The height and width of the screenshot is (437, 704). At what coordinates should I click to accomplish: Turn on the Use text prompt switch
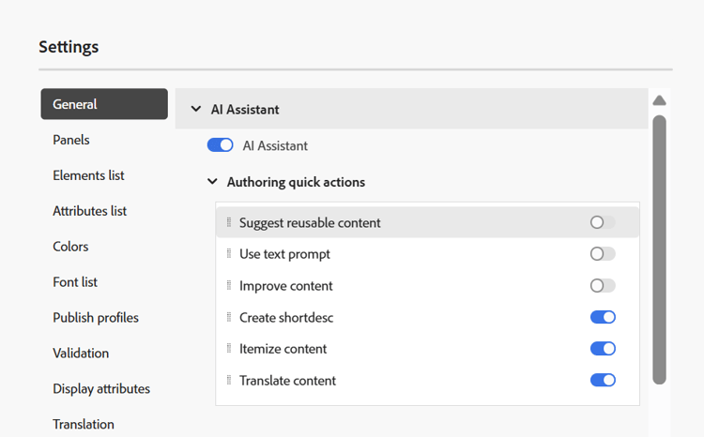(x=603, y=254)
